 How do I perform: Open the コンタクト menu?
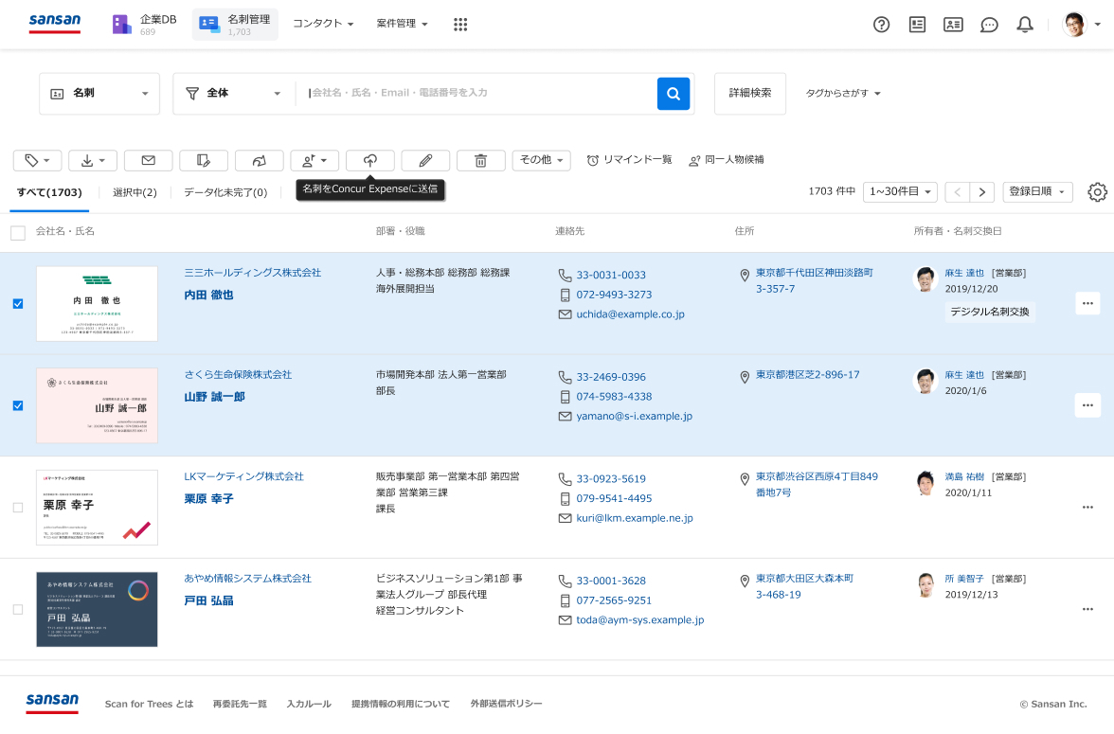[323, 24]
